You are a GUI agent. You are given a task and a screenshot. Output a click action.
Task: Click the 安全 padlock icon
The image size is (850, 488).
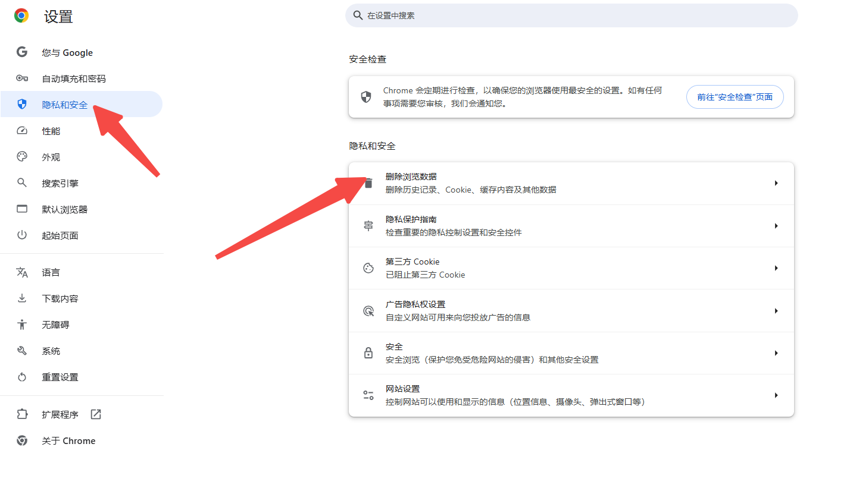[368, 352]
